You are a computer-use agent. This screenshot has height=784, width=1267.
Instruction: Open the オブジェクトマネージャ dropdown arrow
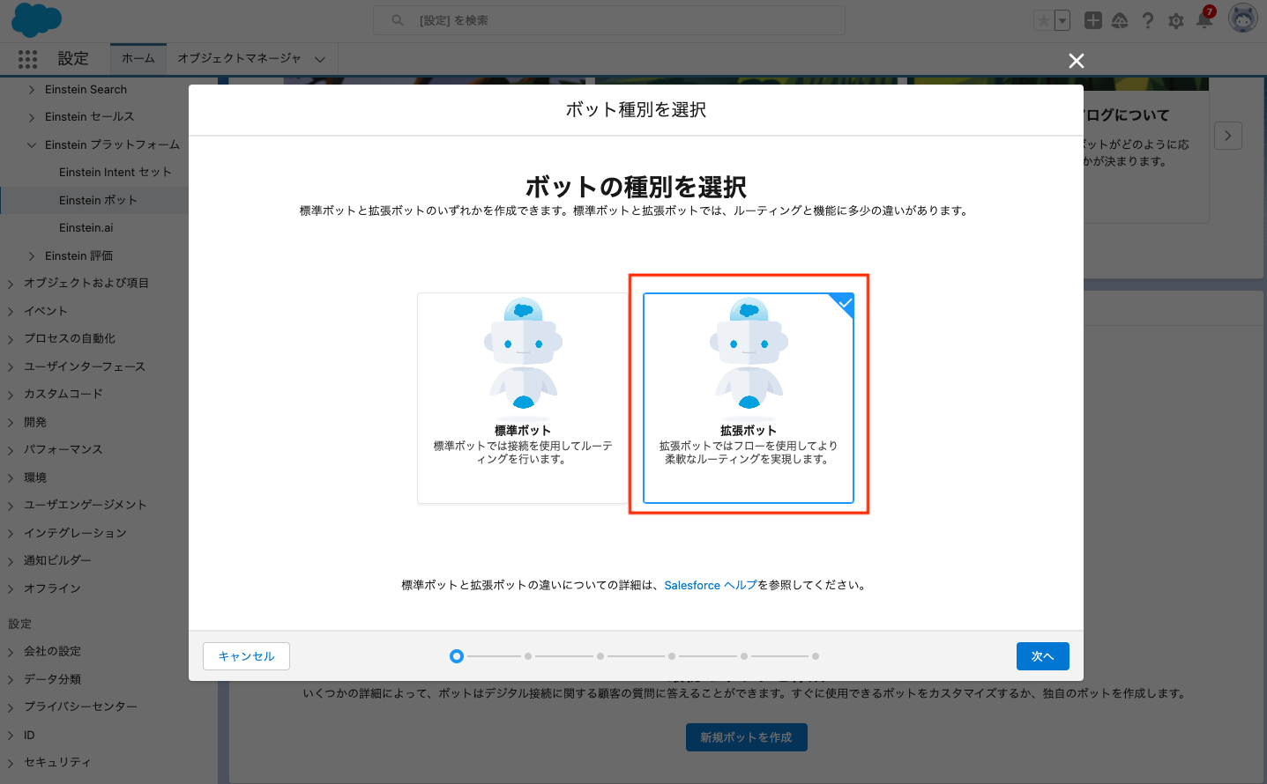click(319, 59)
